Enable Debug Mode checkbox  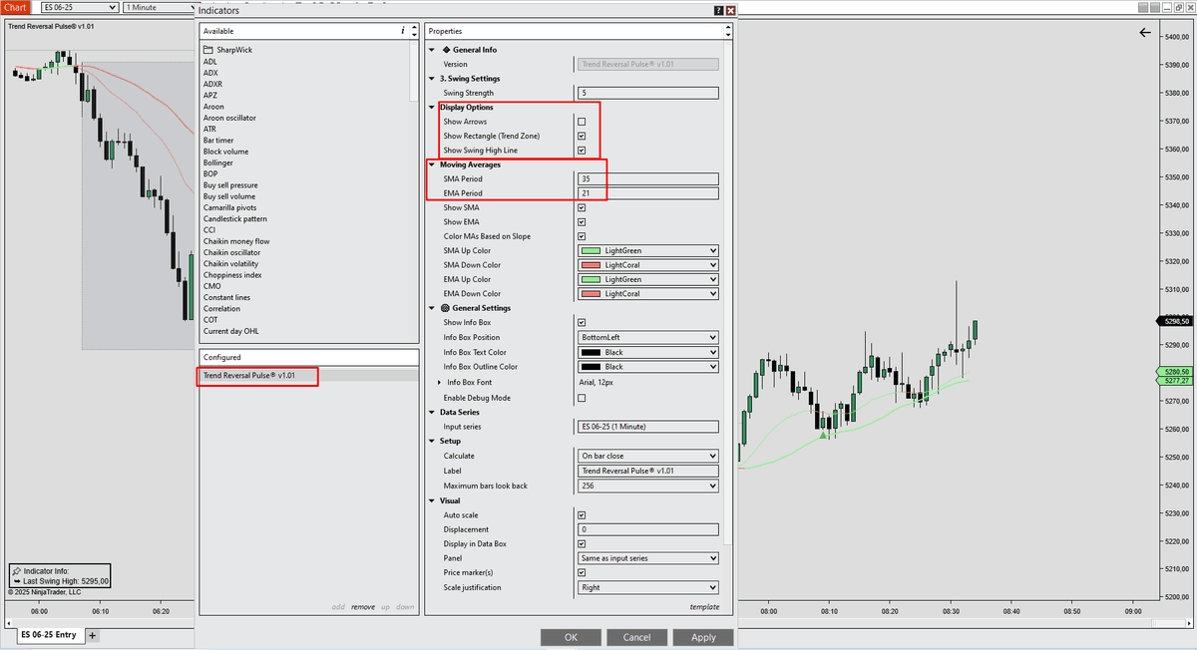pos(584,397)
